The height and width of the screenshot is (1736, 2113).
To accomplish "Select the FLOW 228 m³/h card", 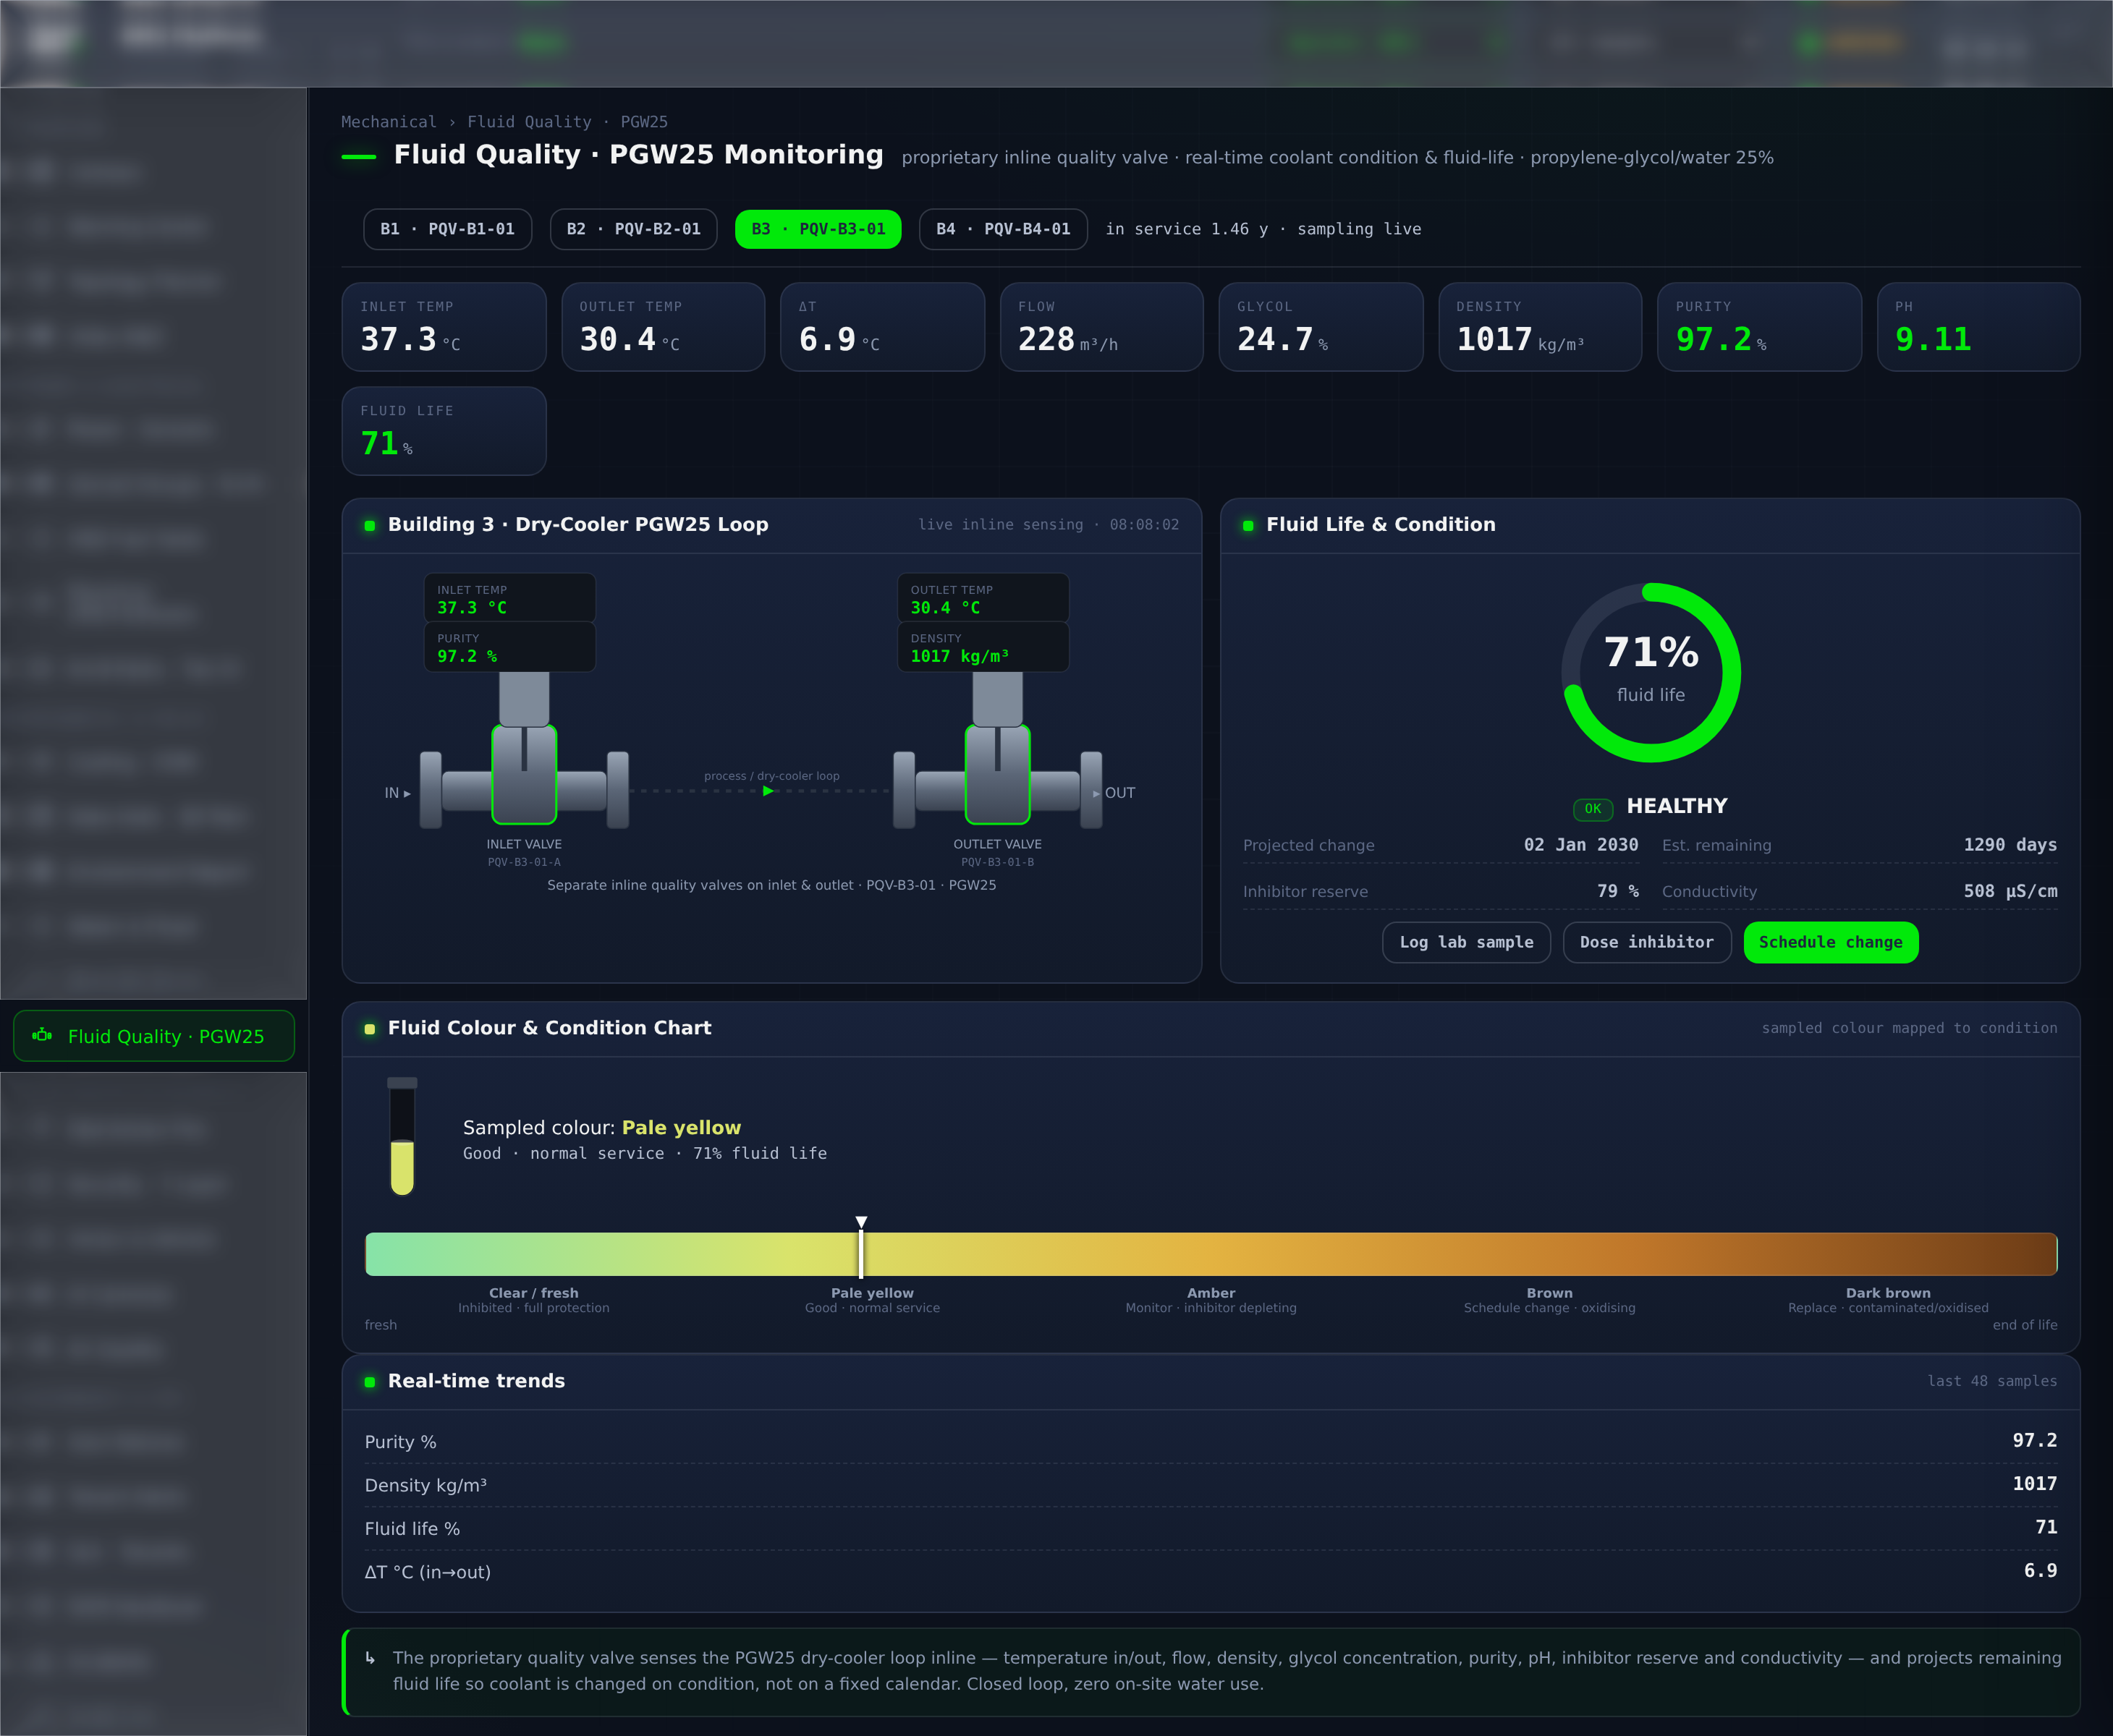I will point(1101,327).
